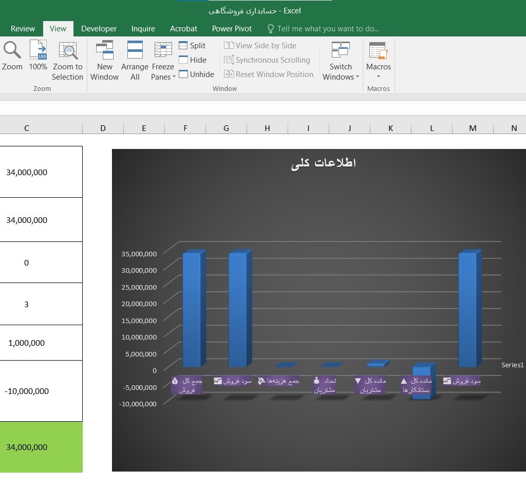This screenshot has width=526, height=488.
Task: Expand the Macros dropdown arrow
Action: click(x=379, y=77)
